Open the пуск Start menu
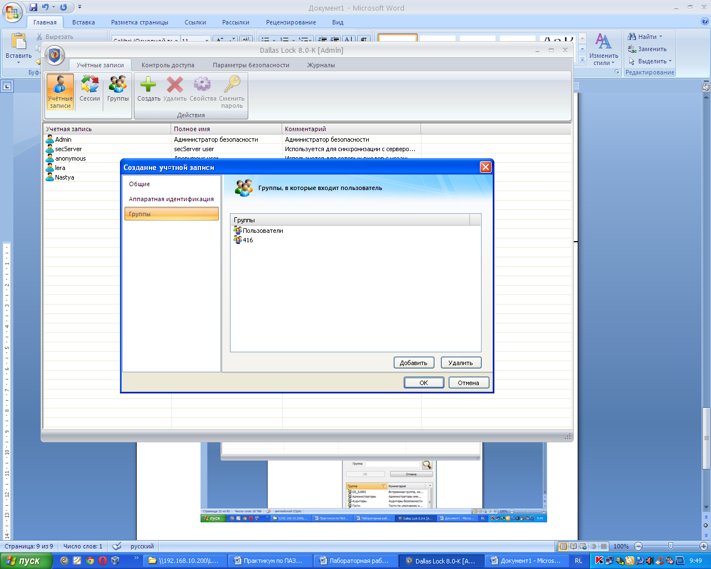711x569 pixels. click(x=26, y=561)
